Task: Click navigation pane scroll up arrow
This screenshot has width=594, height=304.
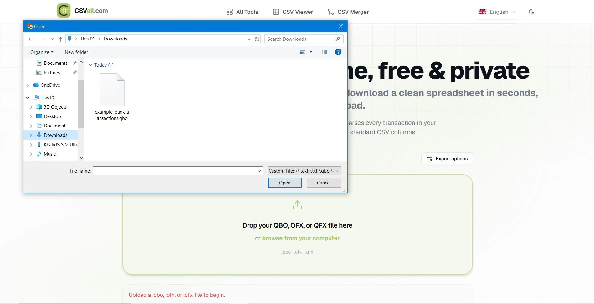Action: (81, 62)
